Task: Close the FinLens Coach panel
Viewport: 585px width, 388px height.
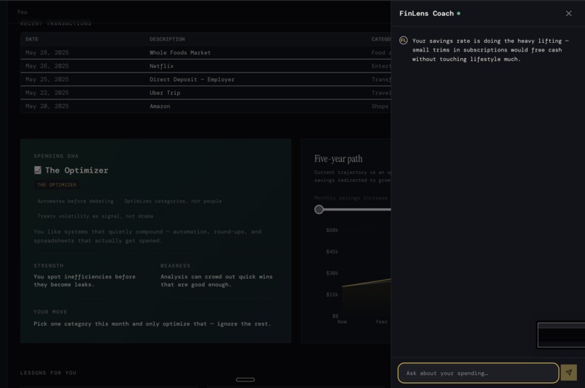Action: click(x=568, y=14)
